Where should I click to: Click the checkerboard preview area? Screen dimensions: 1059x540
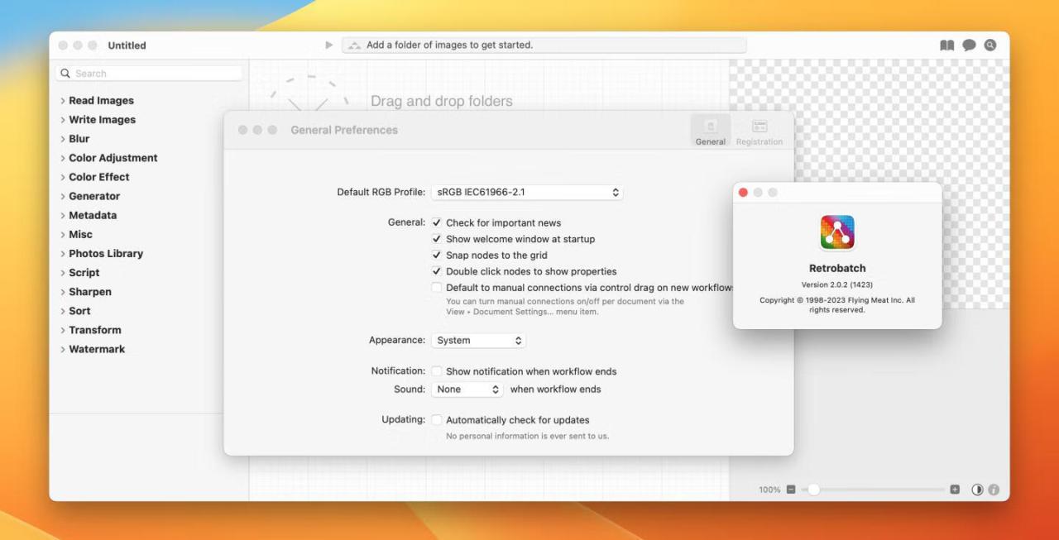click(x=870, y=184)
